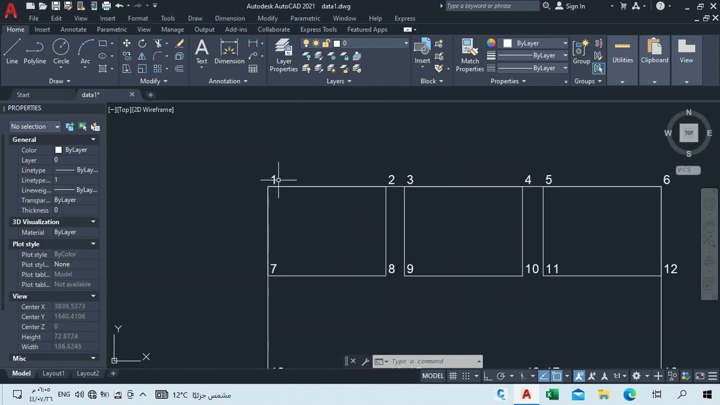Switch to the Annotate ribbon tab
Screen dimensions: 720x405
click(x=74, y=29)
